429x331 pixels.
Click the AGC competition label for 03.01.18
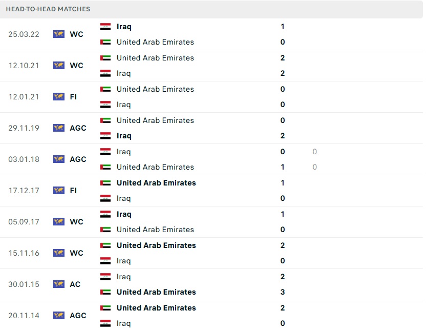(x=78, y=159)
